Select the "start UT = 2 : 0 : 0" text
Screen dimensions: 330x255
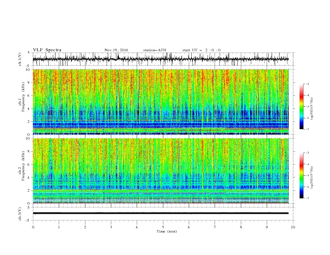click(201, 50)
